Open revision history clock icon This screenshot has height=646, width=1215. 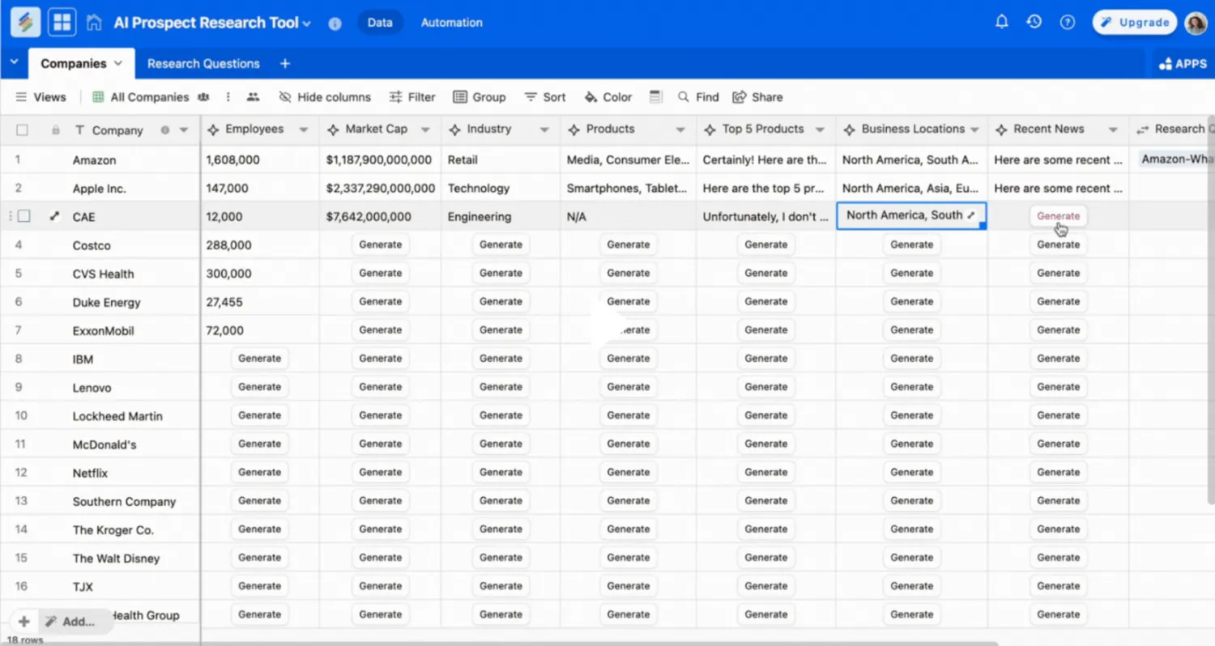click(1034, 22)
